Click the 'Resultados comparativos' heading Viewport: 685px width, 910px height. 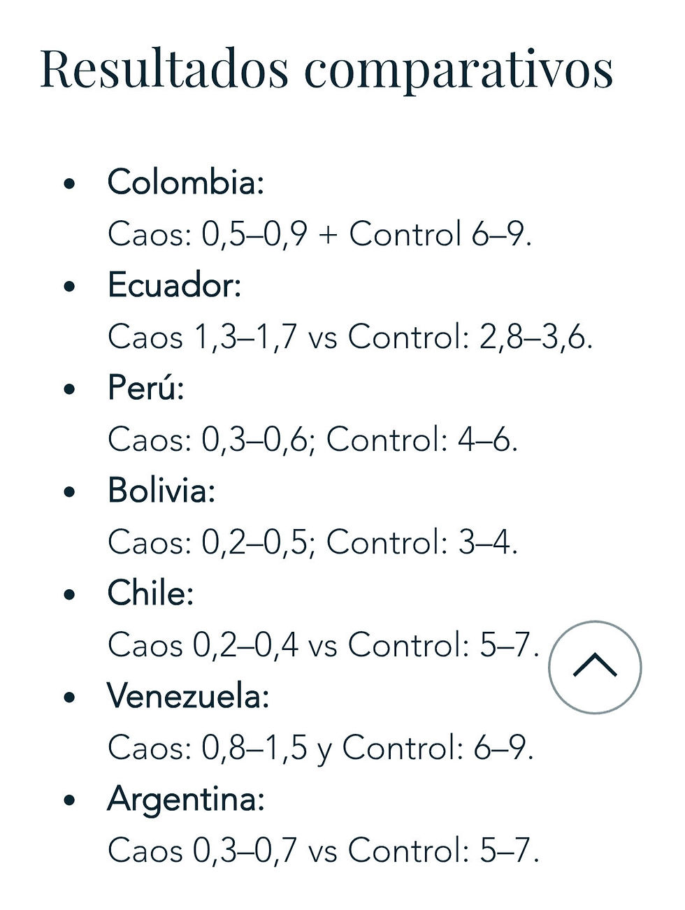(326, 69)
